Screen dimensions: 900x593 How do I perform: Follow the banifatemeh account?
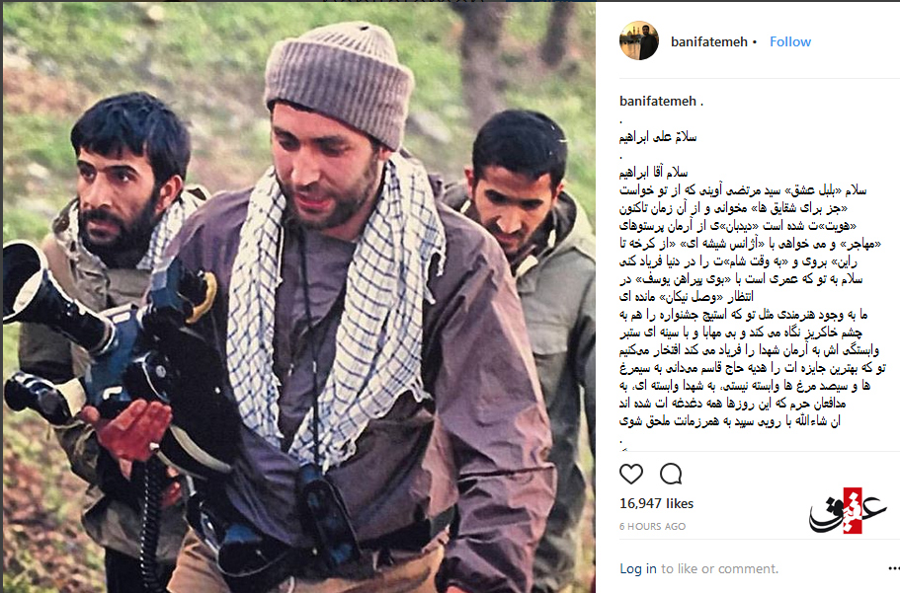789,41
